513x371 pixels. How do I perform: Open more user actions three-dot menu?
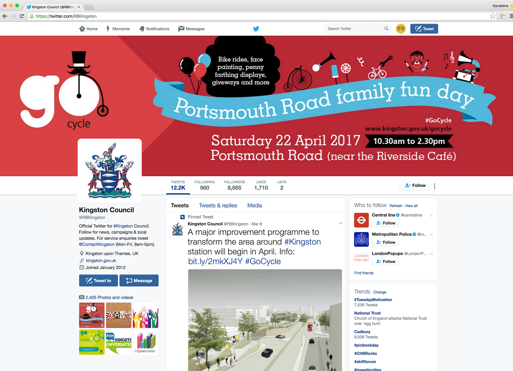(434, 186)
